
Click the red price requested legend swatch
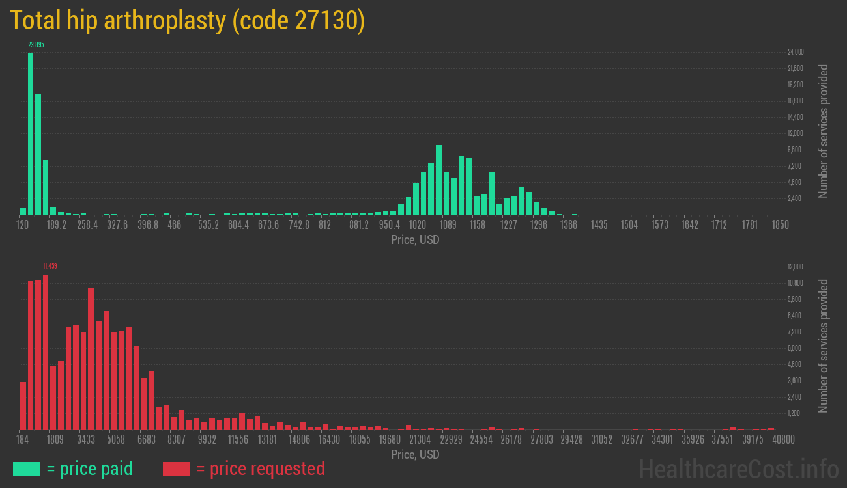(x=176, y=468)
